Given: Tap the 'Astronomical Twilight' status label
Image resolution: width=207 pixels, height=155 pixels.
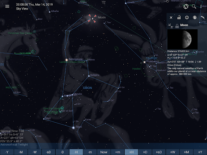Looking at the screenshot, I should 14,145.
